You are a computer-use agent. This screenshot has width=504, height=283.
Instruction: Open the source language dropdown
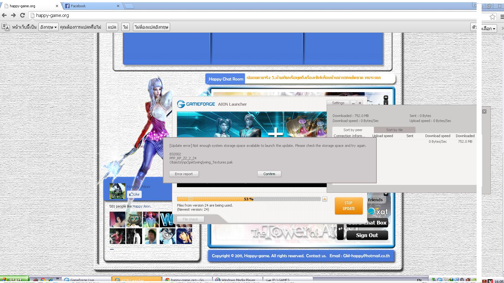(49, 27)
